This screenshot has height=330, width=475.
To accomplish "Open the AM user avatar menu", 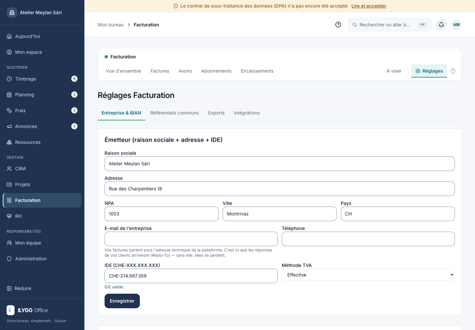I will 457,25.
